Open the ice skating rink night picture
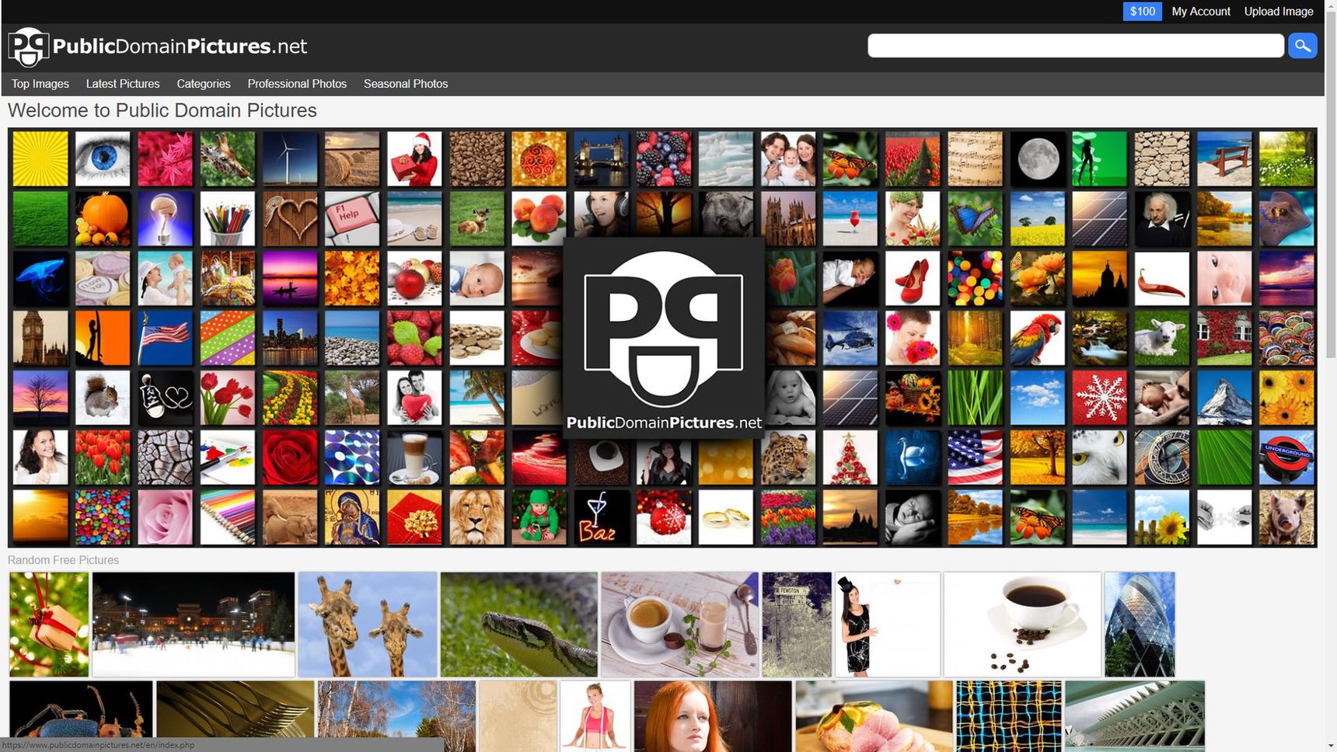Viewport: 1337px width, 752px height. (194, 625)
